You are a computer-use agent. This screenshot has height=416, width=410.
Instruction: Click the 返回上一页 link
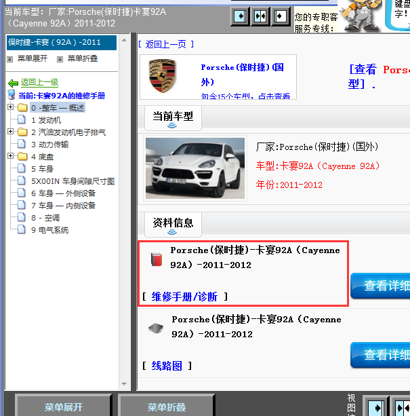(166, 44)
